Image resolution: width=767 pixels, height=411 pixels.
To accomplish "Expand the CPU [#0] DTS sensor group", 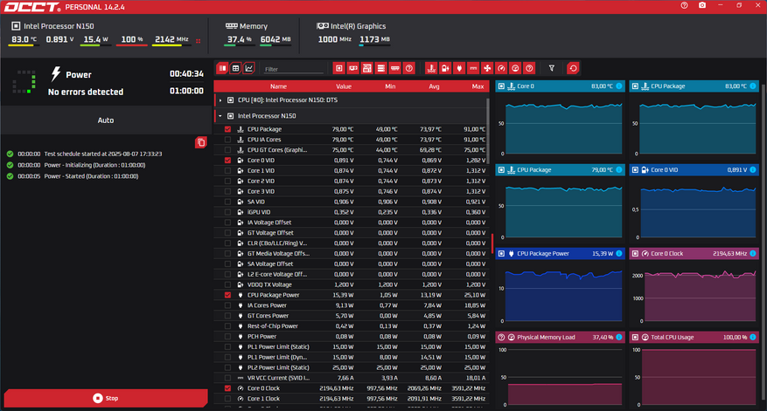I will click(x=220, y=100).
